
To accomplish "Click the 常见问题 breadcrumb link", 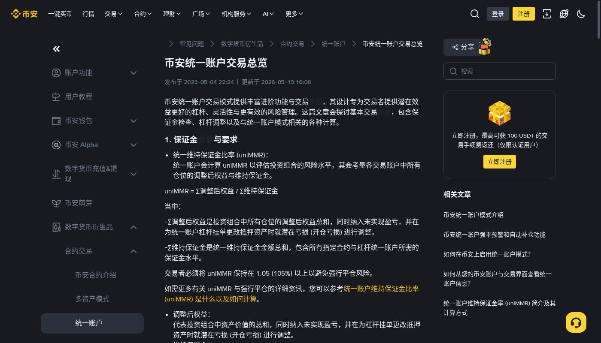I will click(x=192, y=44).
